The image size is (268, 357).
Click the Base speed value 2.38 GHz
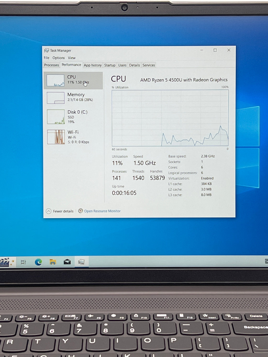pos(208,156)
